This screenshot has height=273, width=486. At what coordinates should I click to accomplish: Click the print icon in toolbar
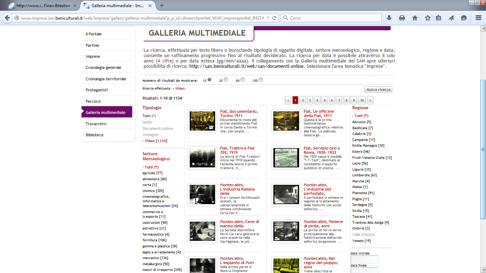click(402, 18)
